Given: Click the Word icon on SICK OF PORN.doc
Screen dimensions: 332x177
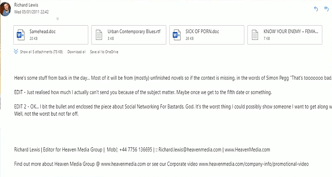Looking at the screenshot, I should coord(176,35).
